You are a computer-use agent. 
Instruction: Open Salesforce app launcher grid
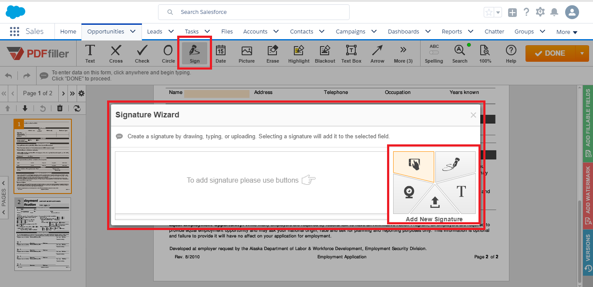(15, 31)
